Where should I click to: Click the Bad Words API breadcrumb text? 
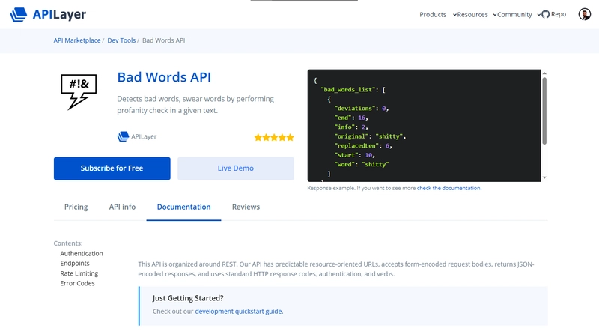point(163,40)
